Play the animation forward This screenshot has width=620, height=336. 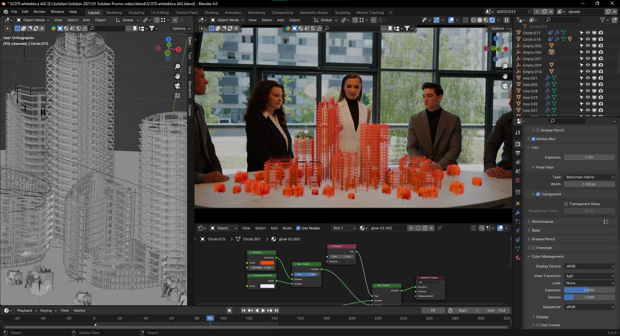[x=263, y=310]
